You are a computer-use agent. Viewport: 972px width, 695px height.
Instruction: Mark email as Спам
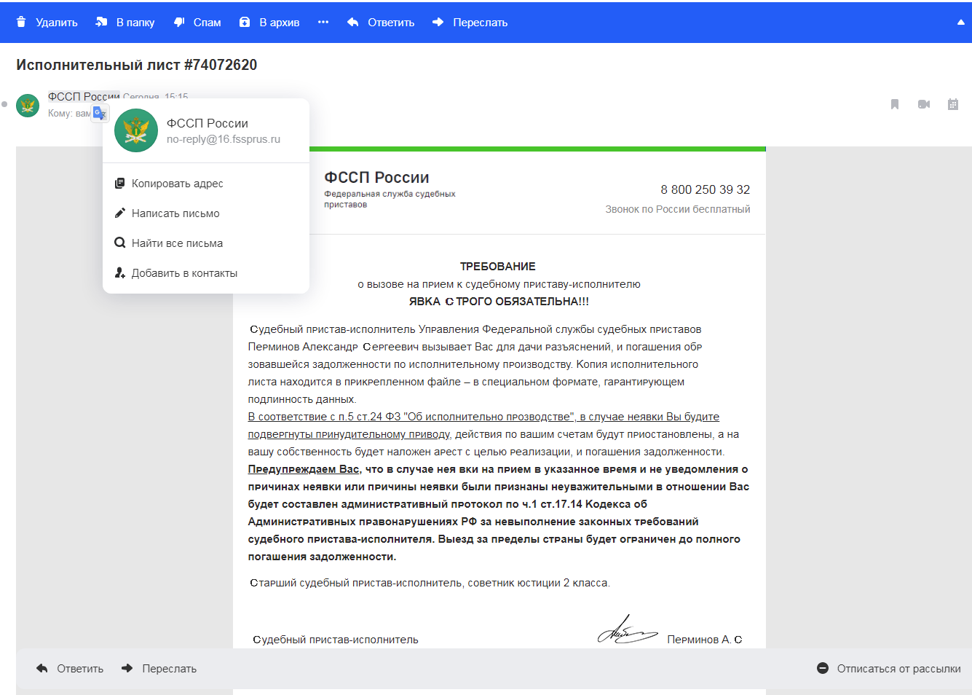(197, 23)
